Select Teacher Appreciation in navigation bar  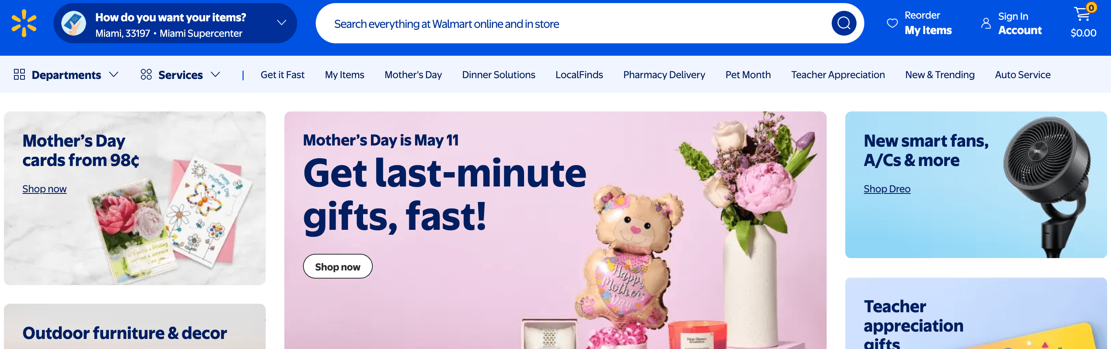pyautogui.click(x=838, y=74)
